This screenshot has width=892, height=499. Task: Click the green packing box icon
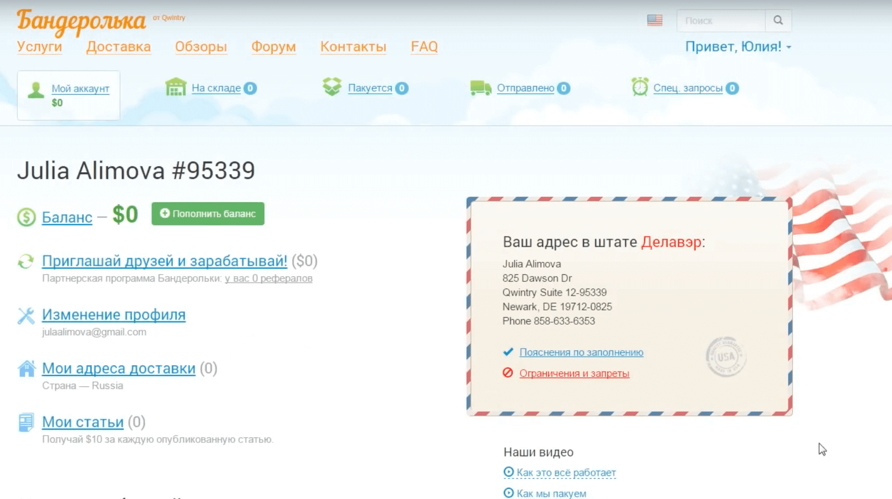[x=332, y=87]
